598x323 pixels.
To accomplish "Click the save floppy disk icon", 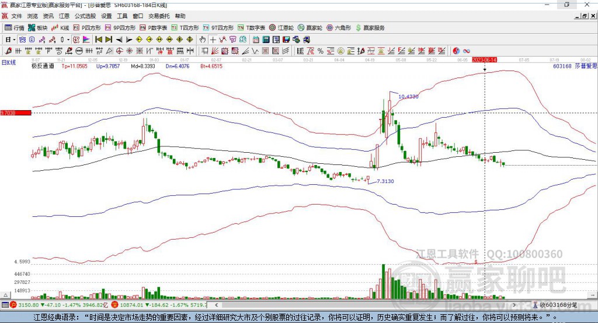I will pos(286,40).
